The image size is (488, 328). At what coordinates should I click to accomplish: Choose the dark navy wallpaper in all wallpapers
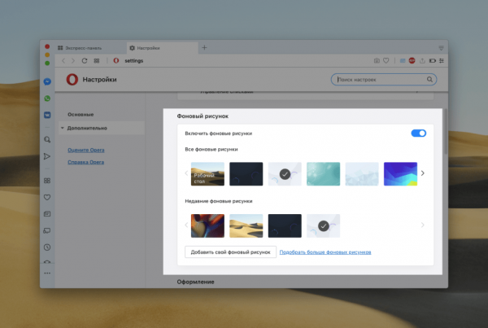(x=246, y=174)
